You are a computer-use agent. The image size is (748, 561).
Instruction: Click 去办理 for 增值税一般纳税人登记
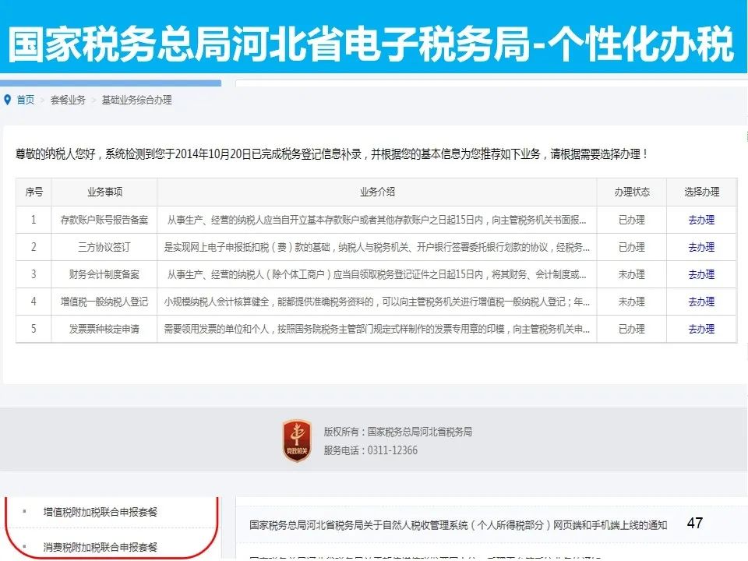click(701, 302)
